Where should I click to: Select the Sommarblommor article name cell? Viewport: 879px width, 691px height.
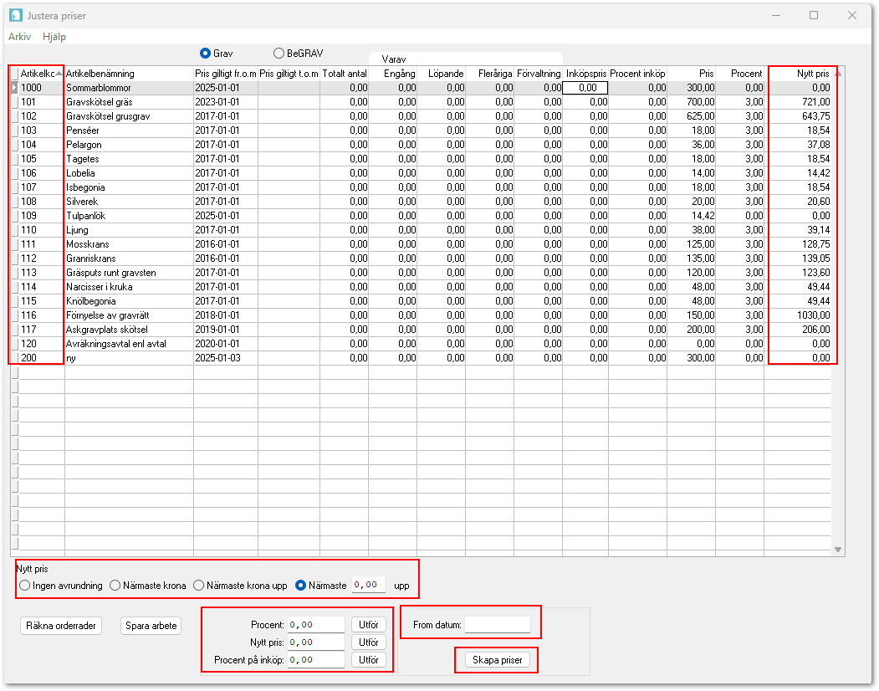click(129, 88)
